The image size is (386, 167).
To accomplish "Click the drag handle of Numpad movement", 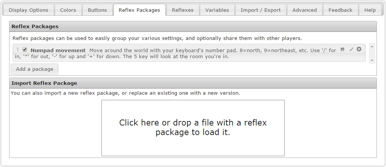I will (17, 50).
